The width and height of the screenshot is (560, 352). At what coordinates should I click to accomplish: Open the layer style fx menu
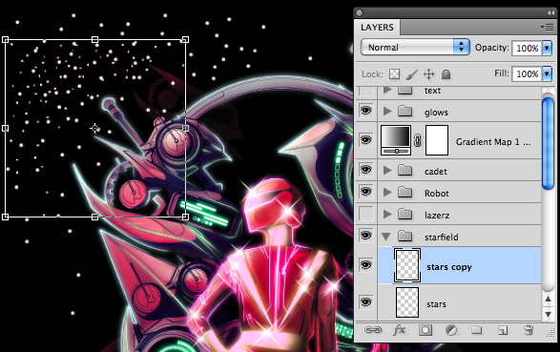click(x=399, y=330)
